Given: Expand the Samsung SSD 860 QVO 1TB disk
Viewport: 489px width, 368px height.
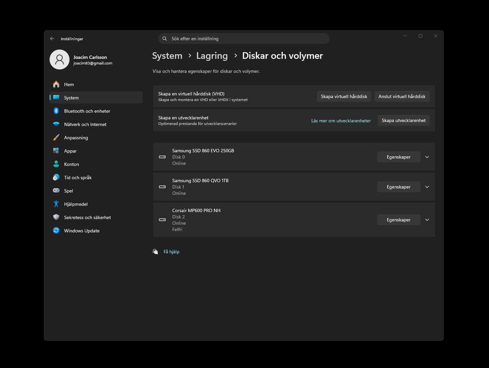Looking at the screenshot, I should pos(427,187).
